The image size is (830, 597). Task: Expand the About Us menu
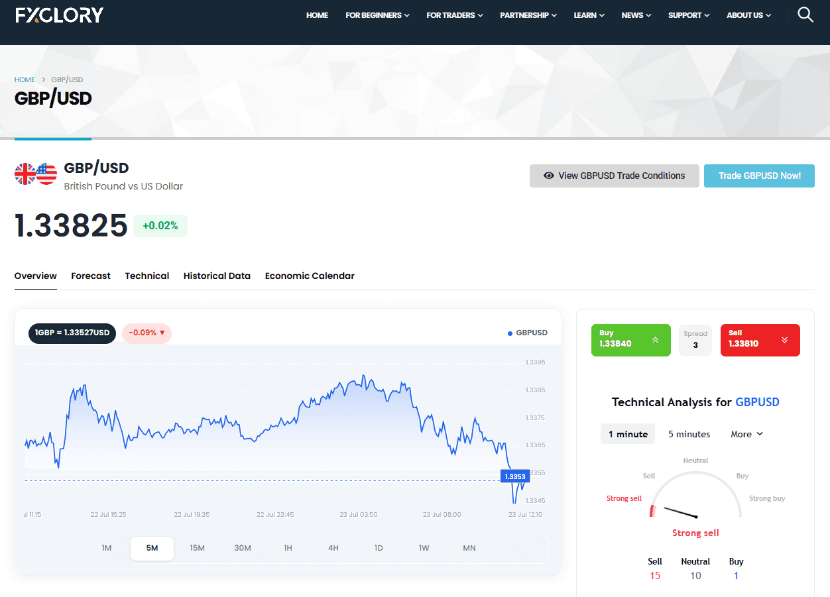pos(749,15)
